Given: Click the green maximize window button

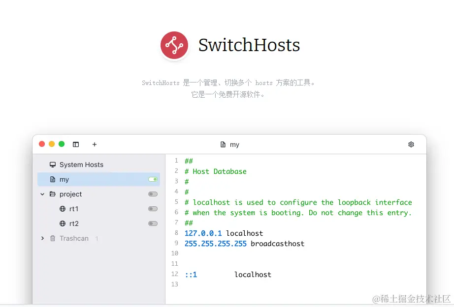Looking at the screenshot, I should pos(62,144).
